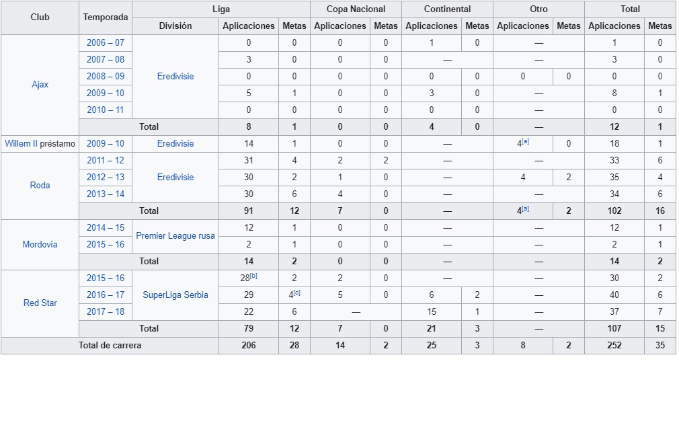Viewport: 679px width, 421px height.
Task: Select the 2016 – 17 season link
Action: [x=106, y=295]
